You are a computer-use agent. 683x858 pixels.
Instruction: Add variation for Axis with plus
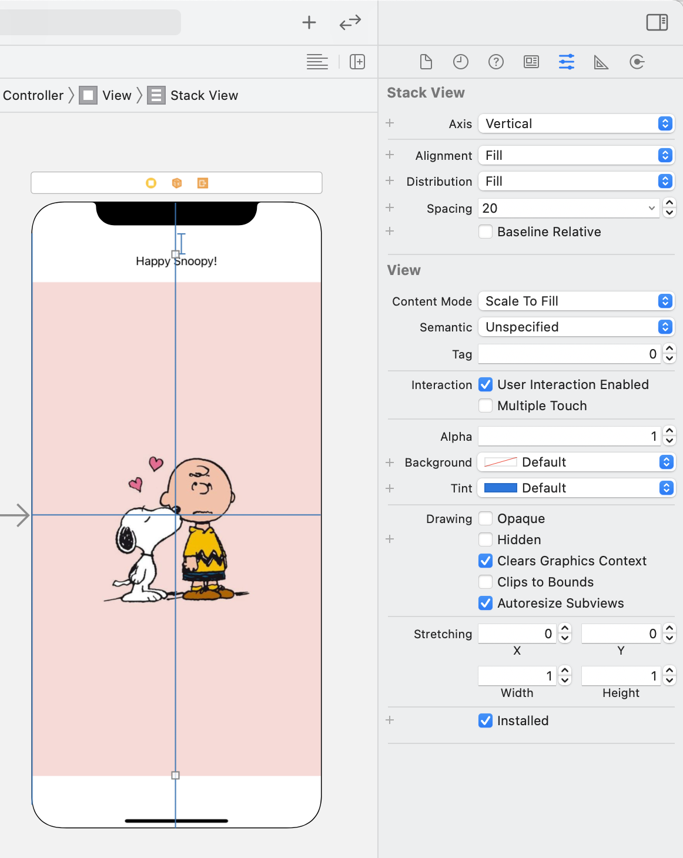(390, 123)
